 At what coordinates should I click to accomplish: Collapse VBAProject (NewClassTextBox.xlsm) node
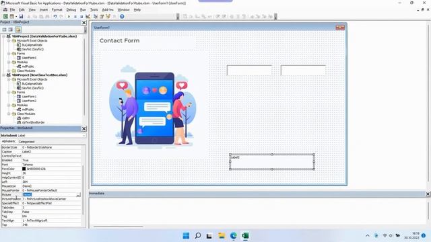pos(3,75)
